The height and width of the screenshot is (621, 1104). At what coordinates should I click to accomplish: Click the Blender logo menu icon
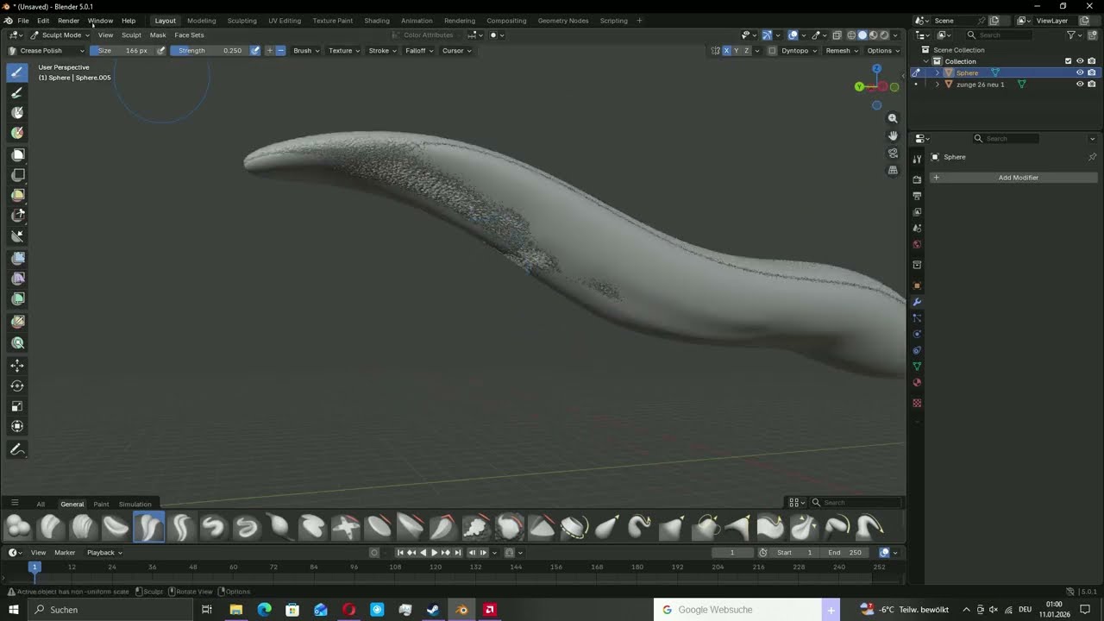coord(8,21)
